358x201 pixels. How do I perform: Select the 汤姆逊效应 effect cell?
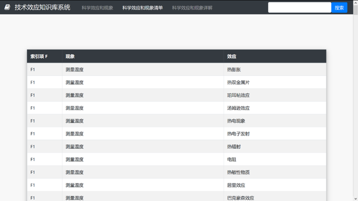coord(275,108)
